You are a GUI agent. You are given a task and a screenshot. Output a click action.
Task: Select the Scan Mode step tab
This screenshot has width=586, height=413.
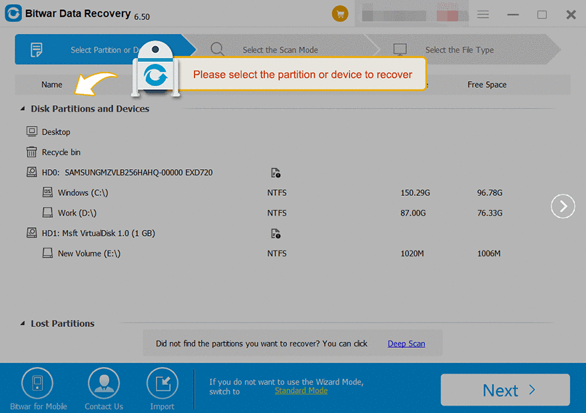pos(280,50)
